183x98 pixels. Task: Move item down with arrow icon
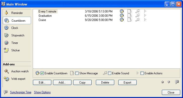(x=169, y=82)
